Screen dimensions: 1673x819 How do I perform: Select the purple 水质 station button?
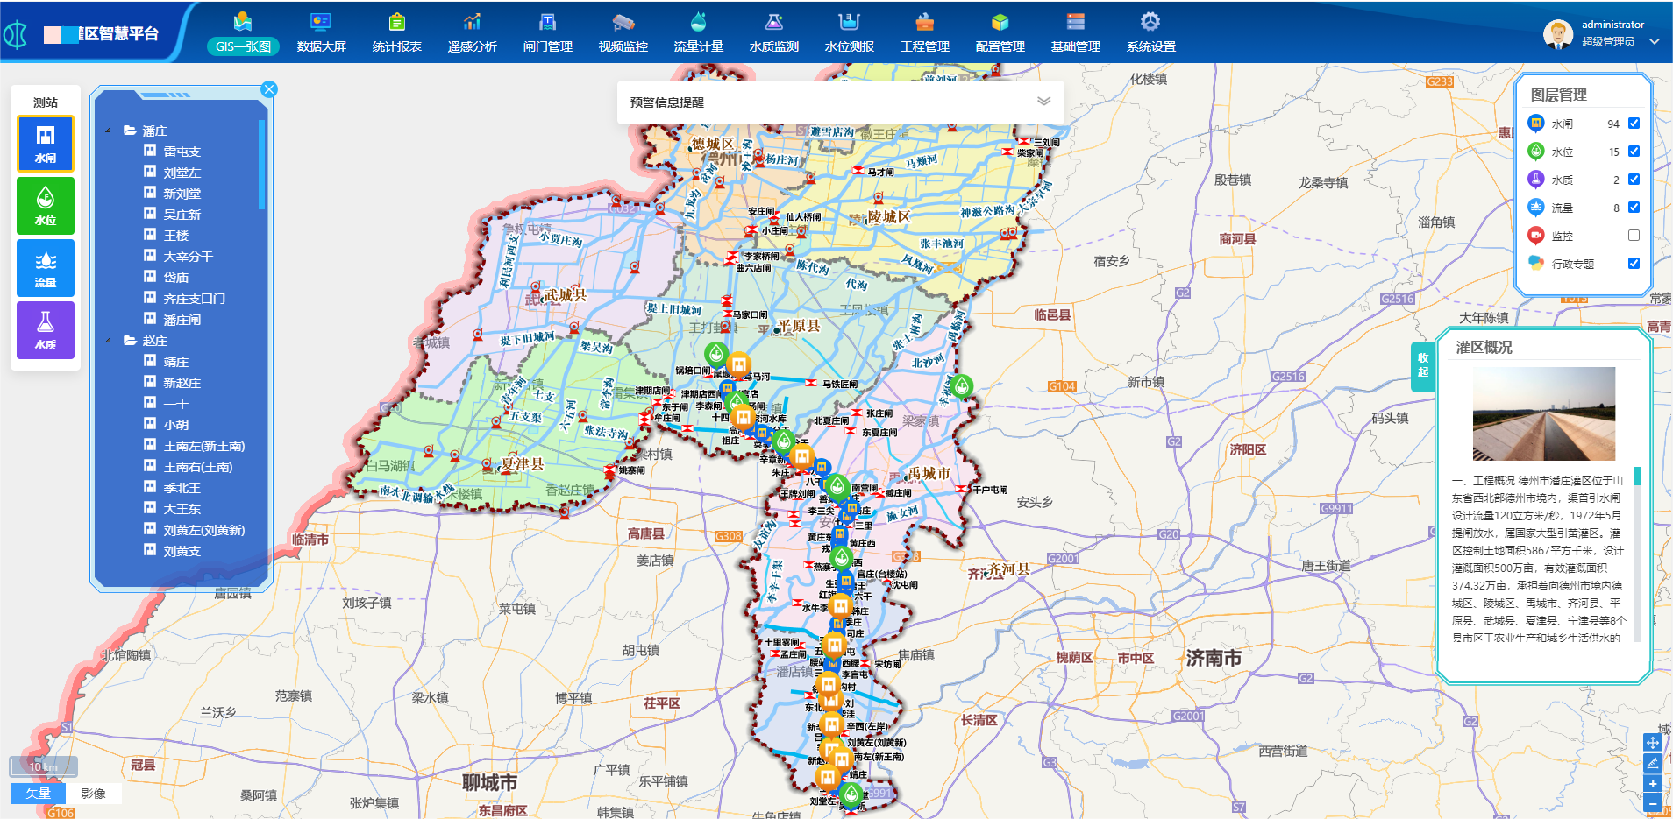pos(45,330)
